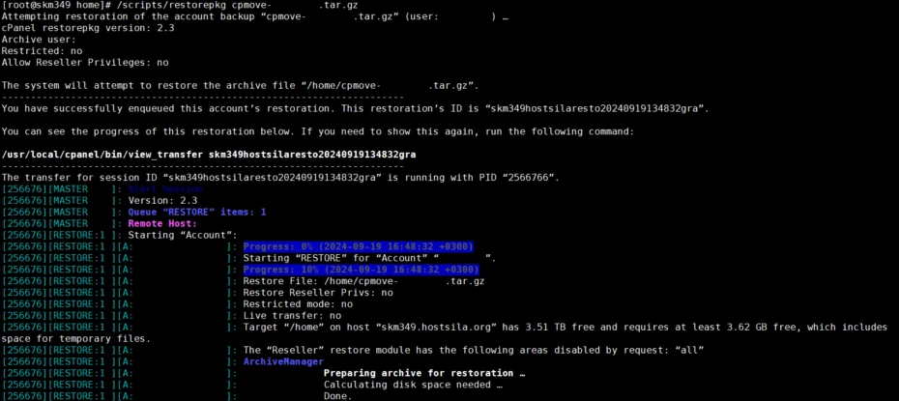This screenshot has width=899, height=401.
Task: Click the highlighted "Progress: 0%" line
Action: coord(359,246)
